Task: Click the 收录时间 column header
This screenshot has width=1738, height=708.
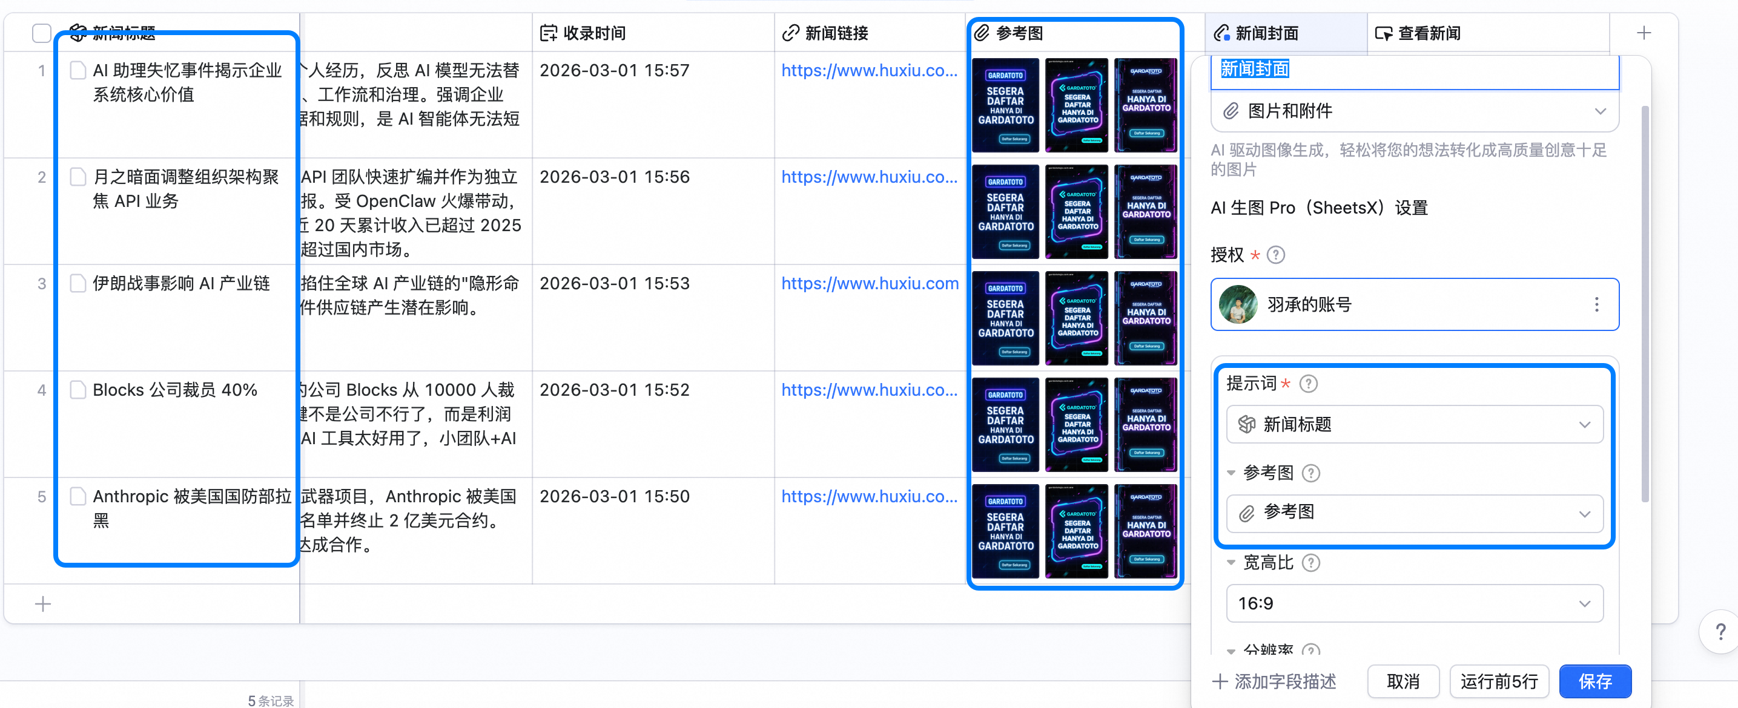Action: [593, 32]
